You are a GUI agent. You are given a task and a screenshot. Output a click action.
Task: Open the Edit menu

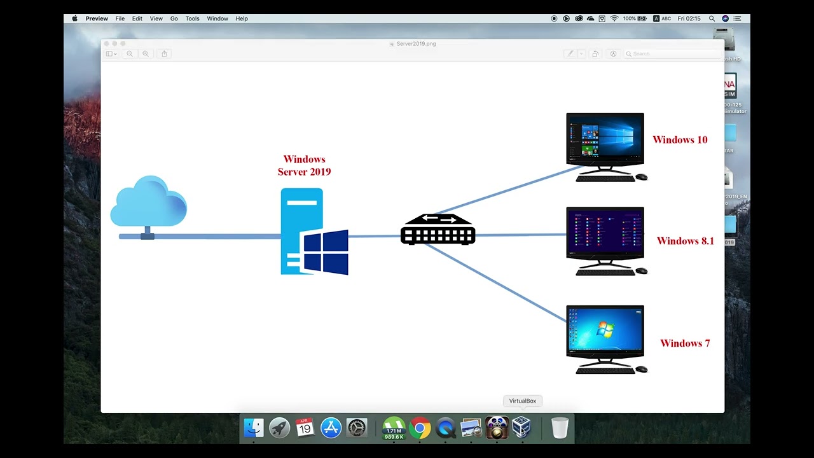pyautogui.click(x=137, y=18)
